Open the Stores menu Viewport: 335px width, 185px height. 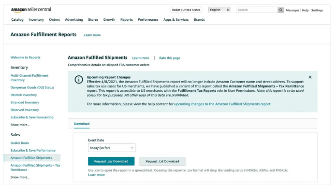93,20
